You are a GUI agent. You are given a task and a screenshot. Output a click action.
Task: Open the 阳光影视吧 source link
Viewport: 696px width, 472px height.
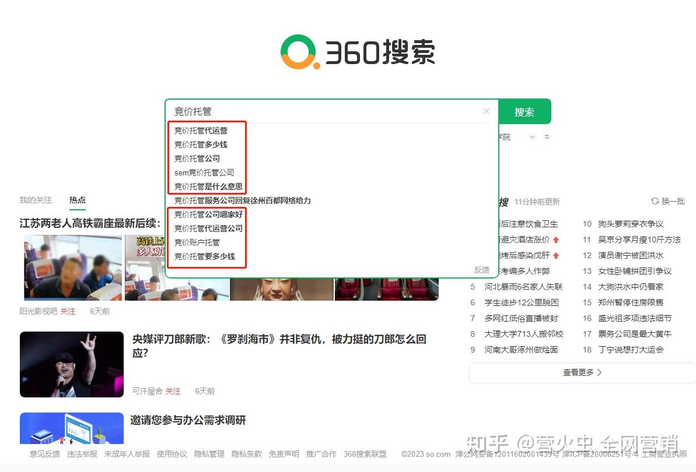[x=38, y=311]
